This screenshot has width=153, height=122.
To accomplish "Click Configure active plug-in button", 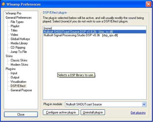I will tap(61, 112).
